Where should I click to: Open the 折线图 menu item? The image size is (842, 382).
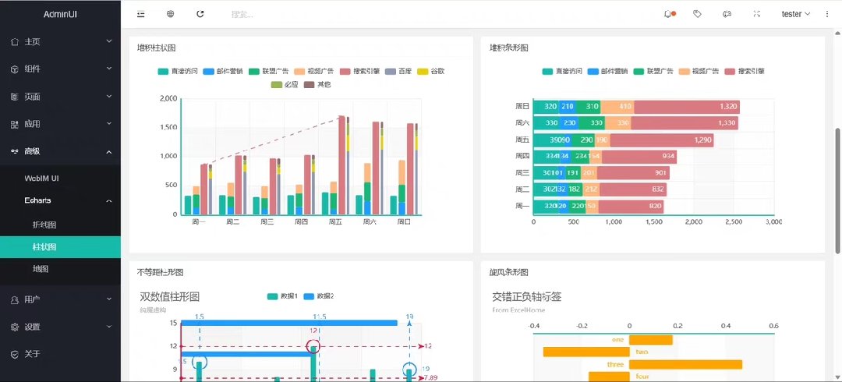[x=60, y=225]
